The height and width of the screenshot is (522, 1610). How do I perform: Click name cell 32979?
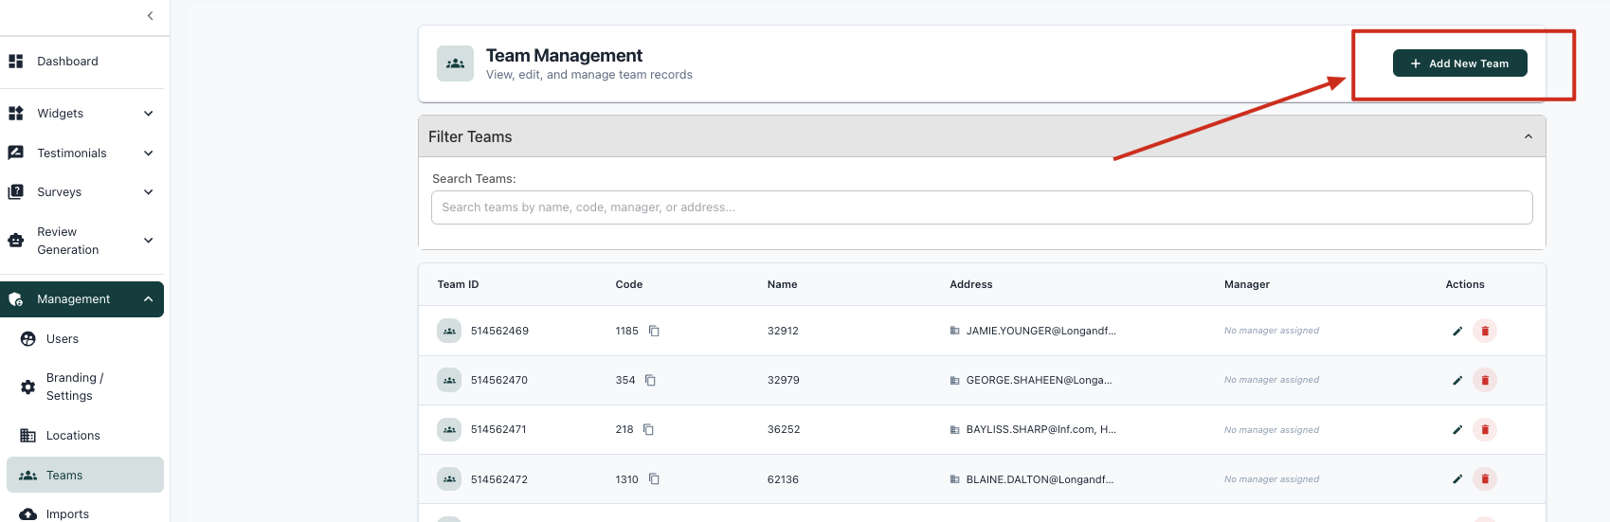point(783,380)
